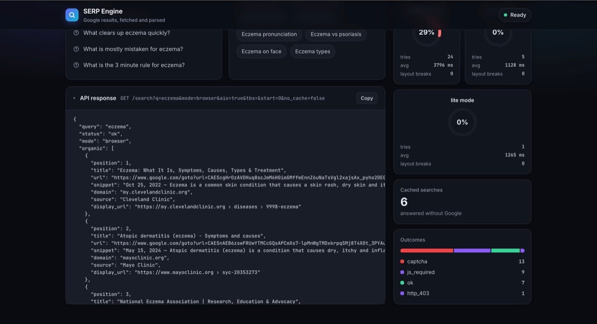Image resolution: width=597 pixels, height=324 pixels.
Task: Click the 'Cached searches' heading
Action: [x=421, y=190]
